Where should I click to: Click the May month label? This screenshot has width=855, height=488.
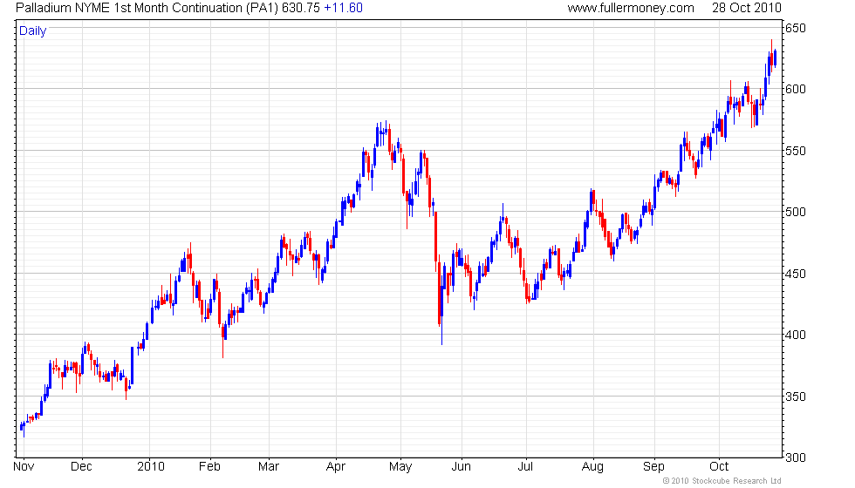pyautogui.click(x=400, y=467)
